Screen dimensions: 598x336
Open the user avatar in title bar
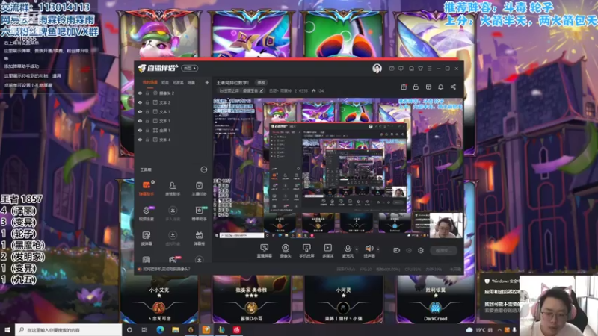[377, 69]
